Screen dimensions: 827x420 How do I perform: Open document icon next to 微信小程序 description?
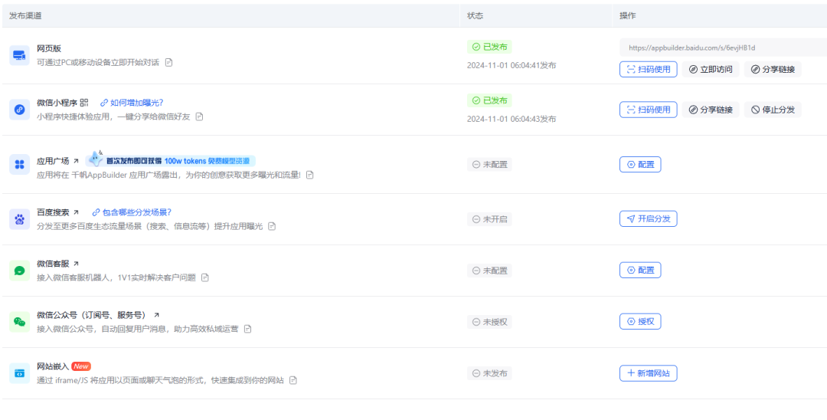point(199,116)
